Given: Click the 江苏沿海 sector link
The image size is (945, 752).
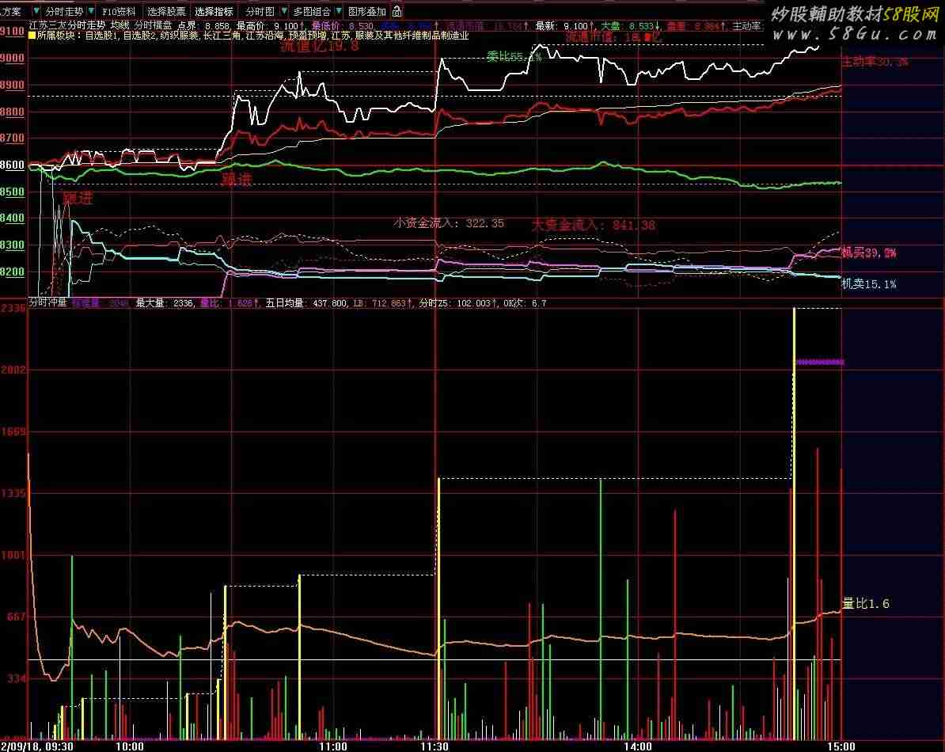Looking at the screenshot, I should coord(264,36).
